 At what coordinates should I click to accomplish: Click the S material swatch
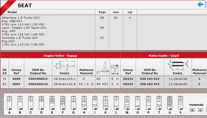click(x=200, y=110)
